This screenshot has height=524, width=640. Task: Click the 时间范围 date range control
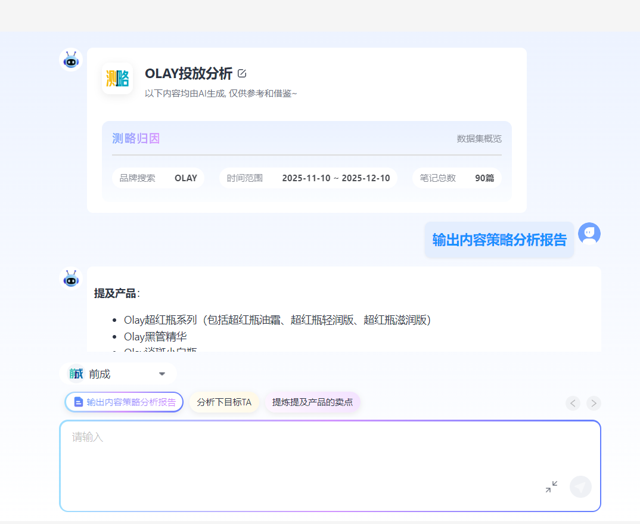pyautogui.click(x=308, y=178)
